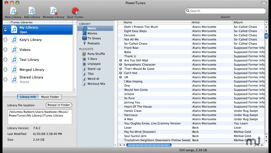Click the Podcasts icon
The height and width of the screenshot is (153, 271).
pyautogui.click(x=84, y=43)
